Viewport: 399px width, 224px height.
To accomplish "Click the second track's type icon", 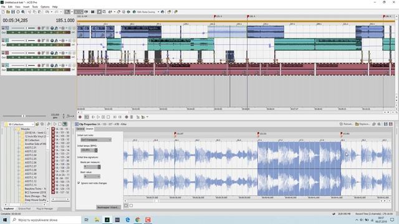I will 7,40.
